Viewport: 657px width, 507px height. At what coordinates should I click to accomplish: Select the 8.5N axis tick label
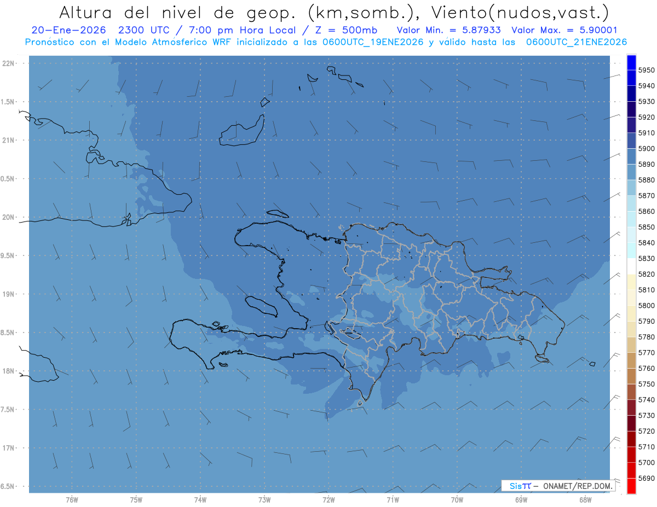[8, 333]
